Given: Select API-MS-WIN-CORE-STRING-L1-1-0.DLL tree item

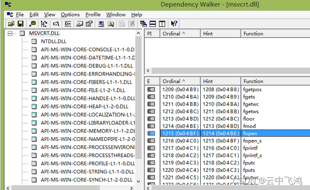Looking at the screenshot, I should pyautogui.click(x=87, y=172).
